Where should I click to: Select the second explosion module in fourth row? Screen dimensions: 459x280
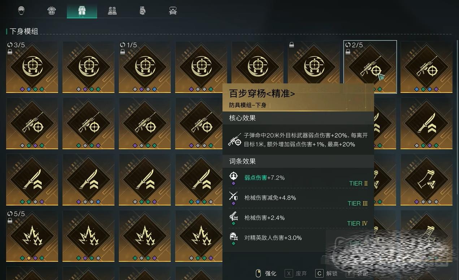[x=88, y=236]
